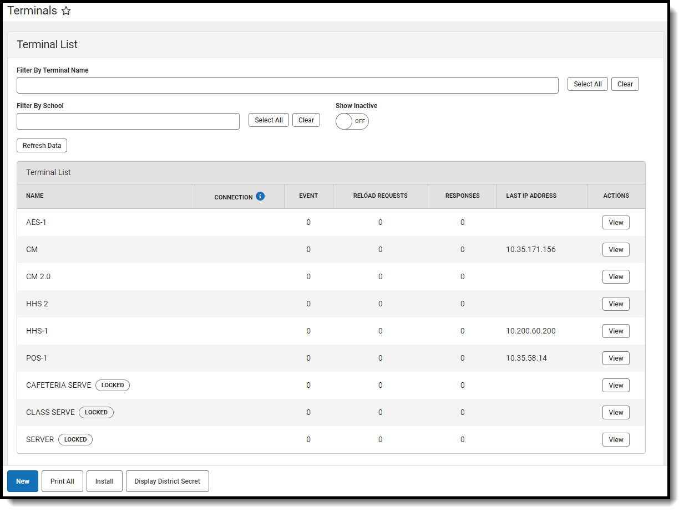View the SERVER terminal

click(616, 440)
